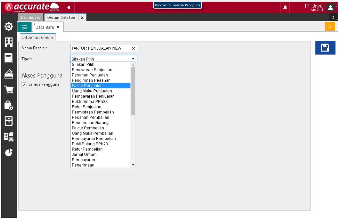This screenshot has width=341, height=220.
Task: Click the dropdown list scrollbar down arrow
Action: click(133, 165)
